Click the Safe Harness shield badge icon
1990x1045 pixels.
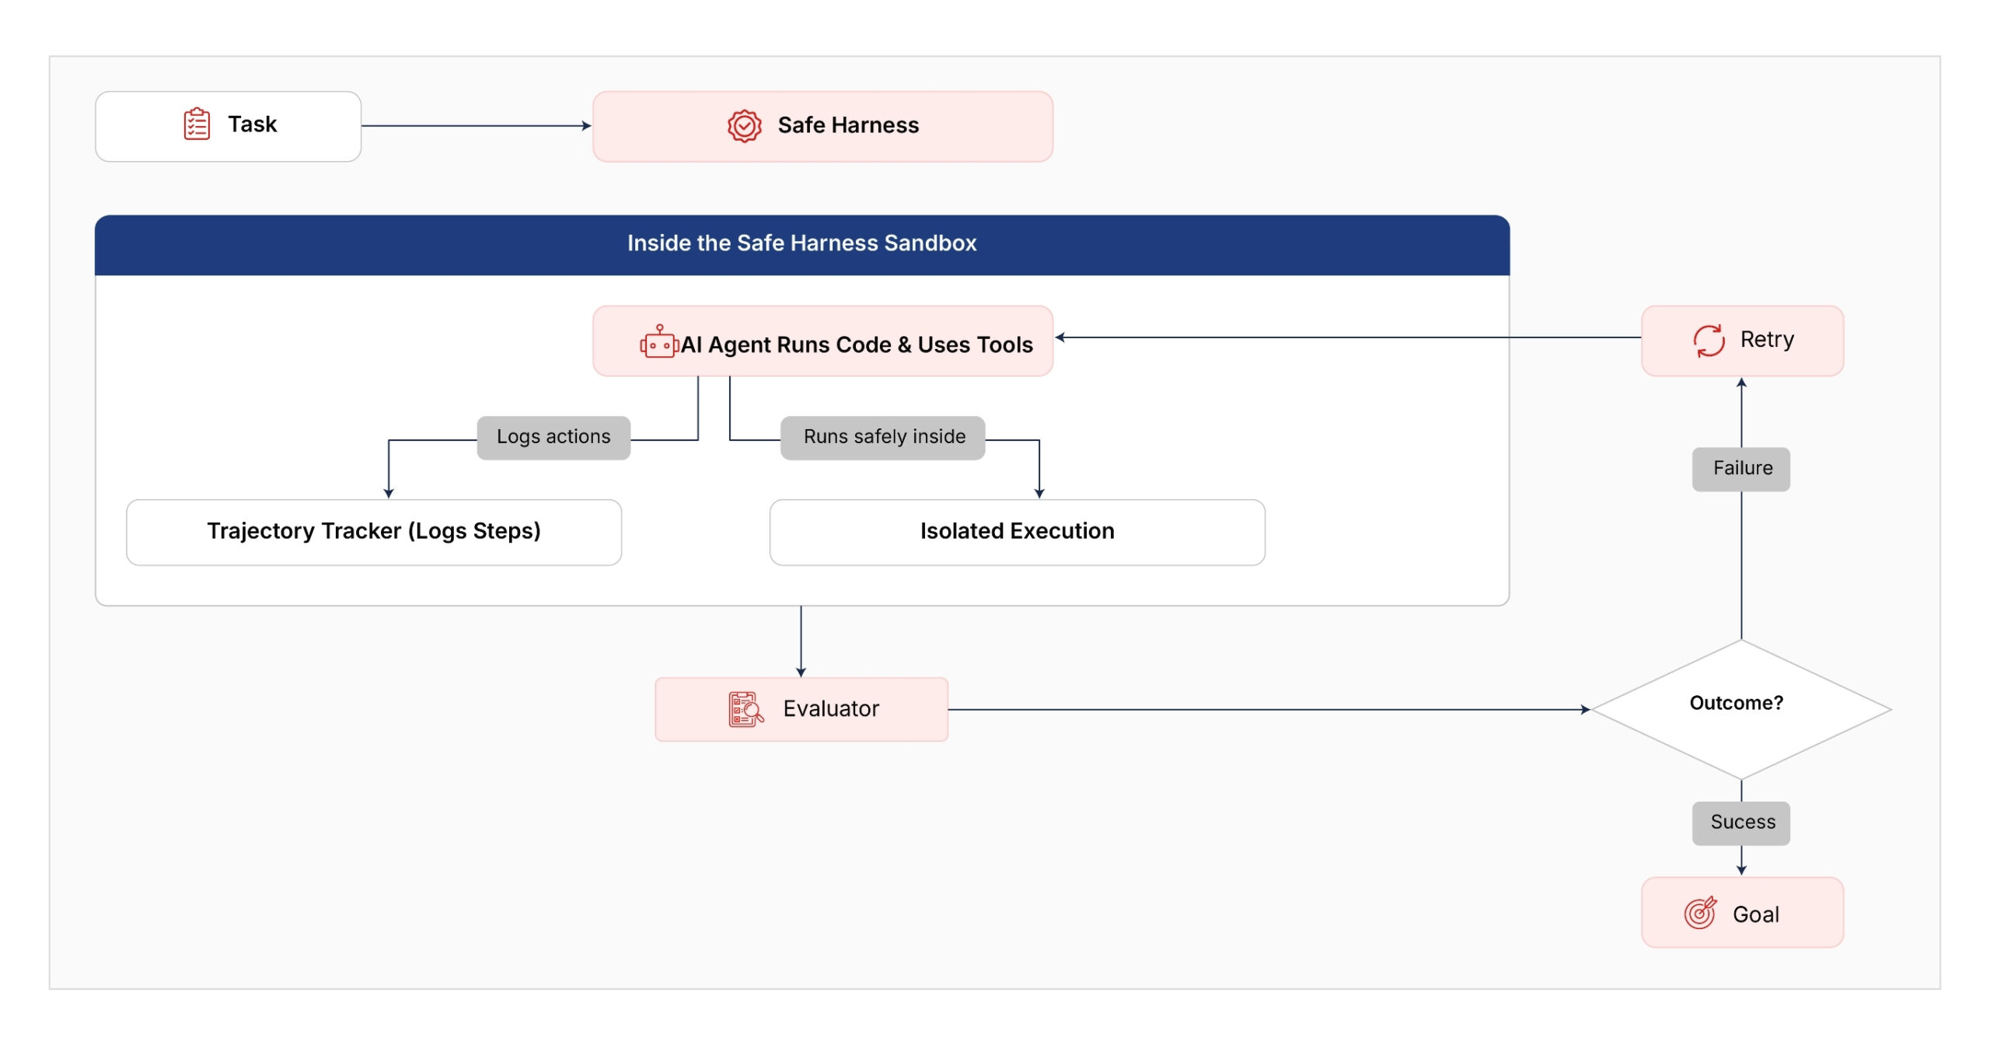click(744, 125)
